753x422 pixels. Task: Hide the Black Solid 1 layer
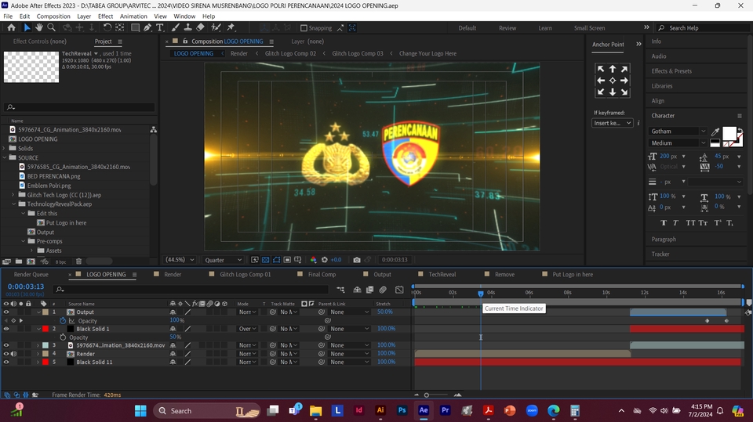(6, 329)
